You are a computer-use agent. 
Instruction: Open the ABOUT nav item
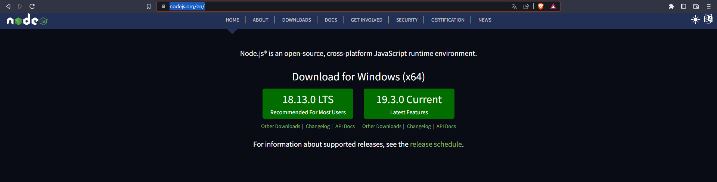tap(261, 20)
